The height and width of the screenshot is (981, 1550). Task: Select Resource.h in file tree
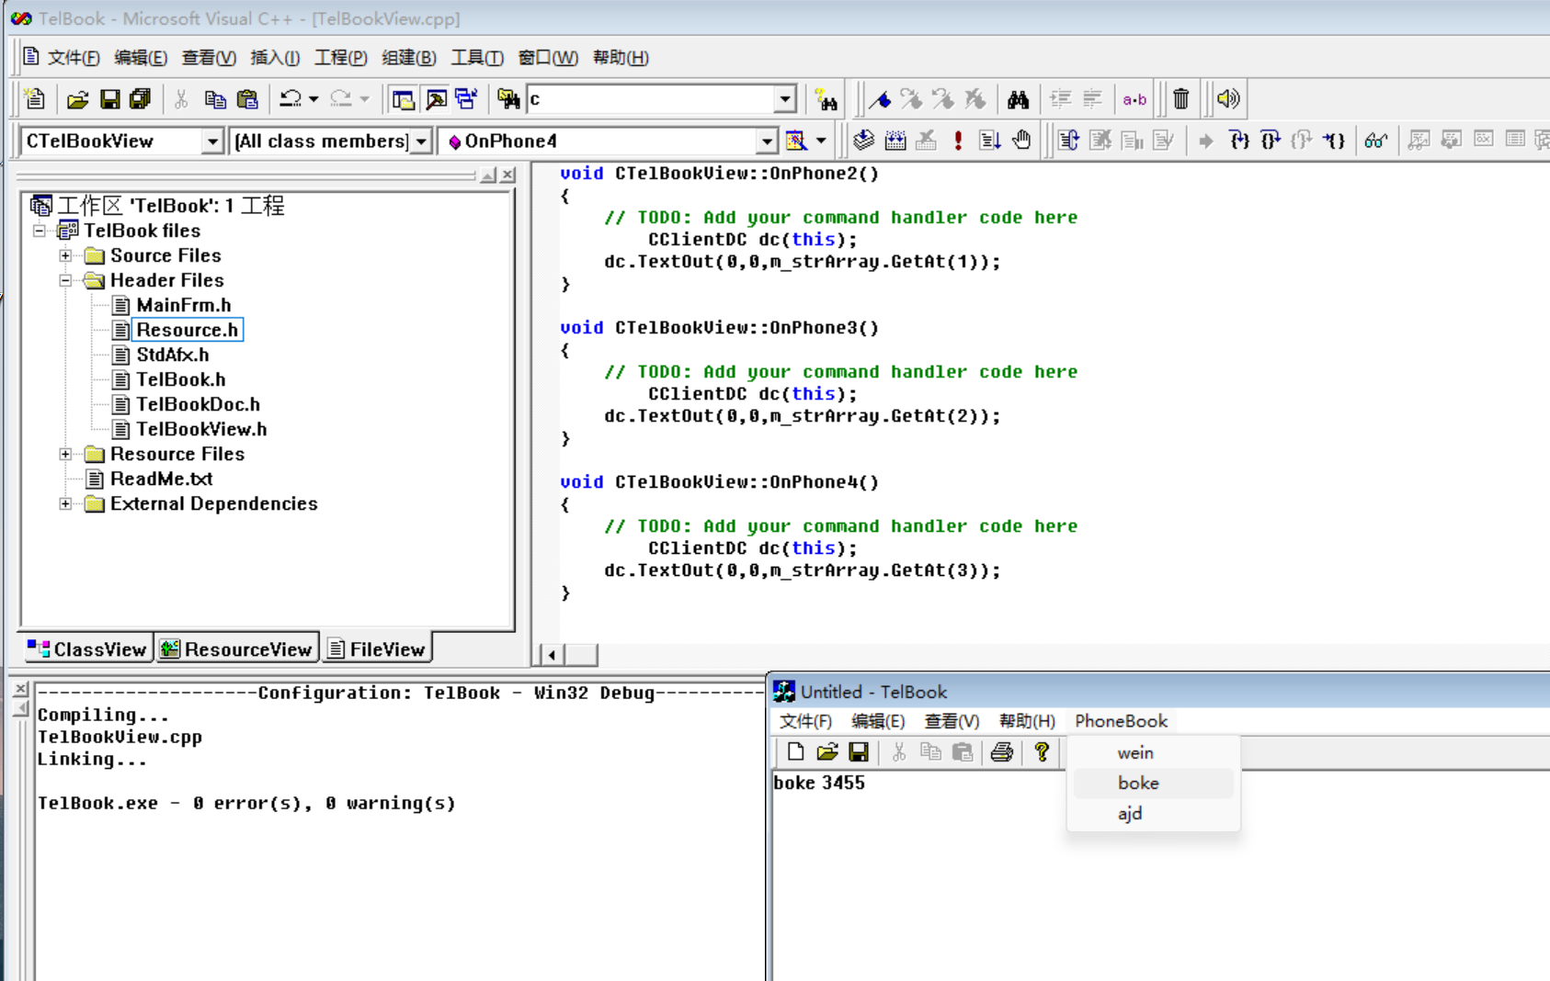pyautogui.click(x=188, y=330)
